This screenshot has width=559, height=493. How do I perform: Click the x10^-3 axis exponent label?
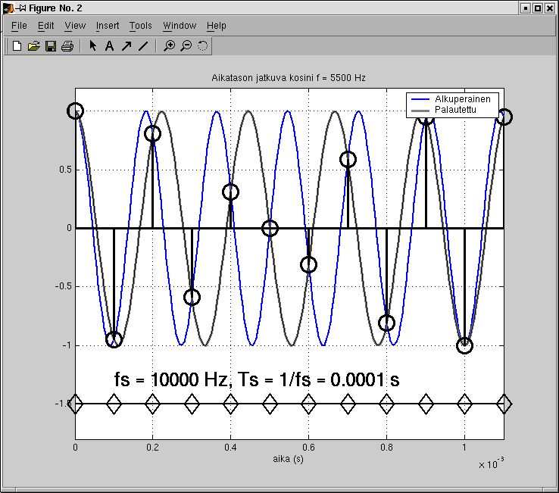tap(492, 463)
